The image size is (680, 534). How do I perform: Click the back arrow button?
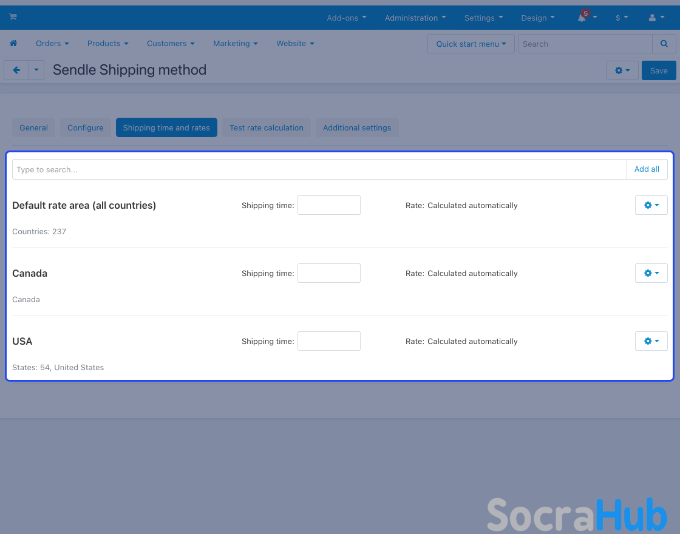click(x=16, y=70)
